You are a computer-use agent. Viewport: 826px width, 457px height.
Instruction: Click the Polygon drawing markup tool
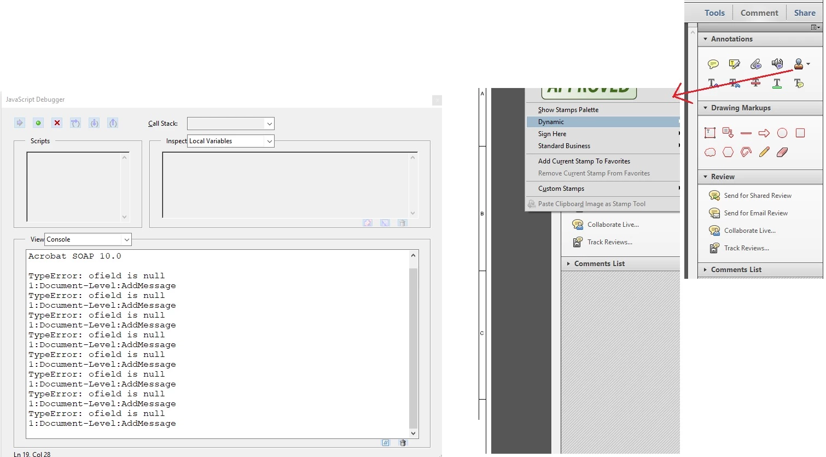pos(728,152)
